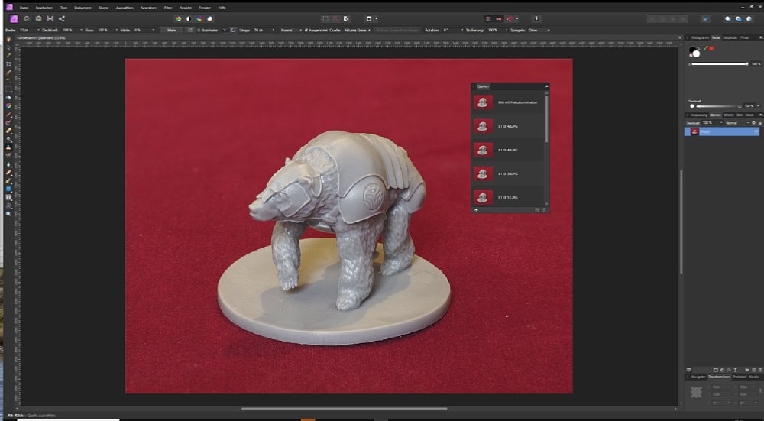
Task: Click the Auto Contrast half-circle icon
Action: point(189,18)
